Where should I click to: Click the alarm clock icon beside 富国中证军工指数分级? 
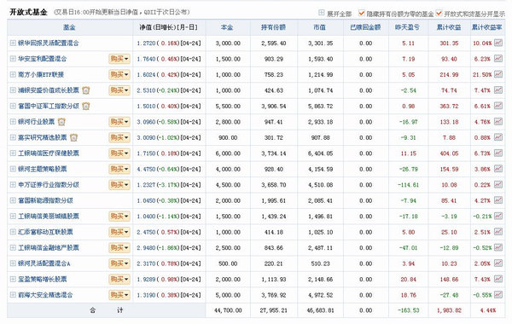pos(86,106)
